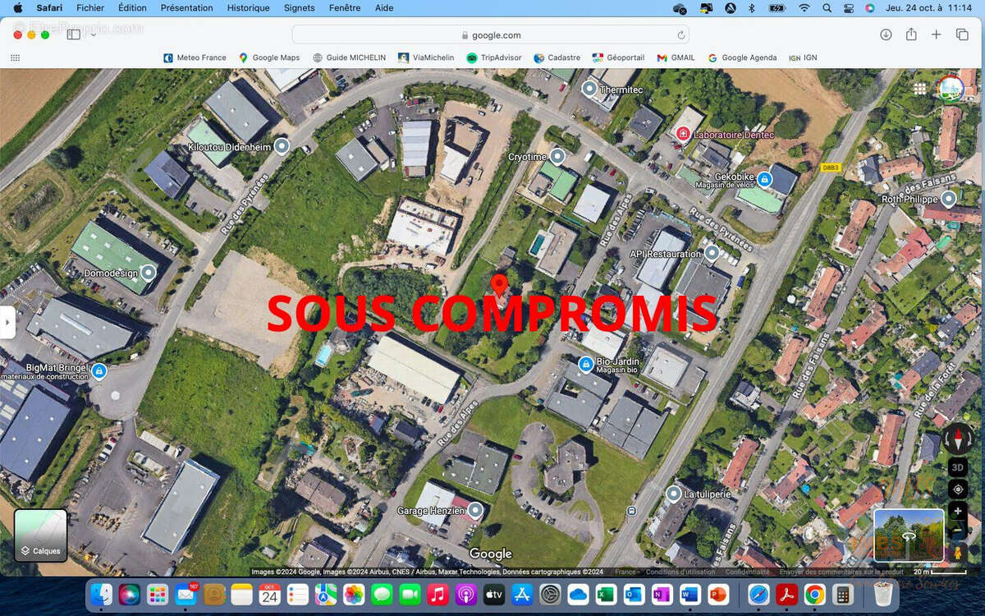Expand the collapsed side panel arrow
Image resolution: width=985 pixels, height=616 pixels.
pyautogui.click(x=7, y=322)
